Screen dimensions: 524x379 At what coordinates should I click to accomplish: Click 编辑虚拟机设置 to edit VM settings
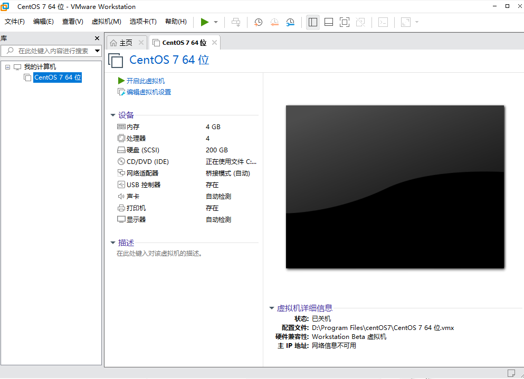point(146,91)
